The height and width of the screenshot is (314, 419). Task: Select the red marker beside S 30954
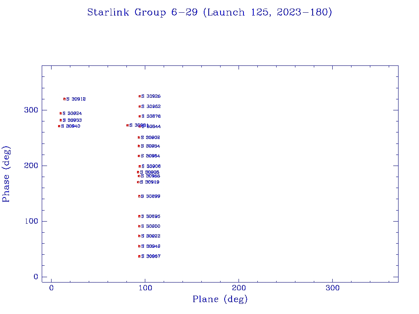point(139,146)
